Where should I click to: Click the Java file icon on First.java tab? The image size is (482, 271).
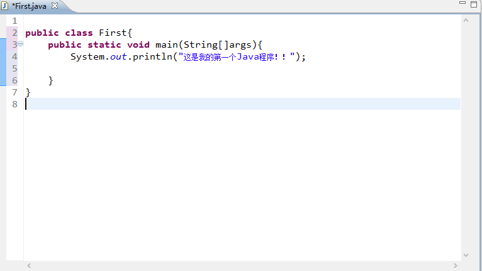[x=5, y=6]
